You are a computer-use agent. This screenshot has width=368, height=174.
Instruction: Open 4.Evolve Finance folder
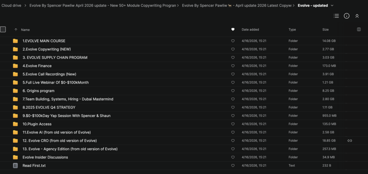click(x=37, y=66)
